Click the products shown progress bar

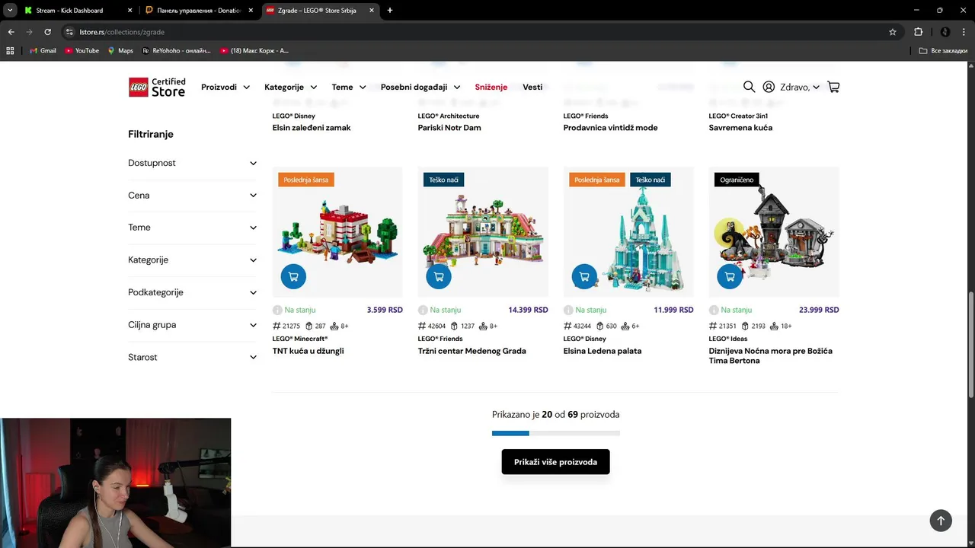[x=555, y=433]
